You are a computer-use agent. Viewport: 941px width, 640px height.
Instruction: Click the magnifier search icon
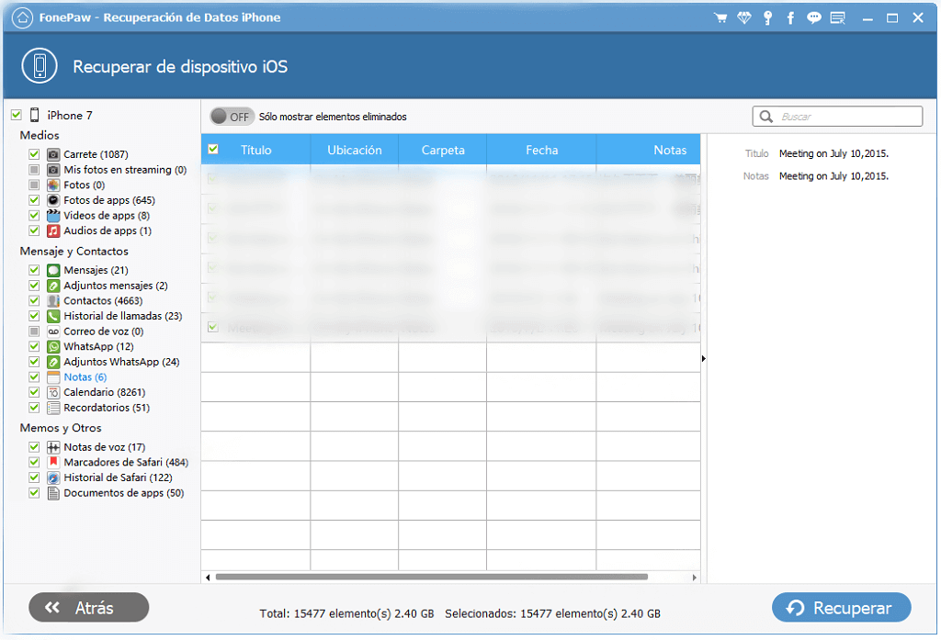[x=766, y=117]
